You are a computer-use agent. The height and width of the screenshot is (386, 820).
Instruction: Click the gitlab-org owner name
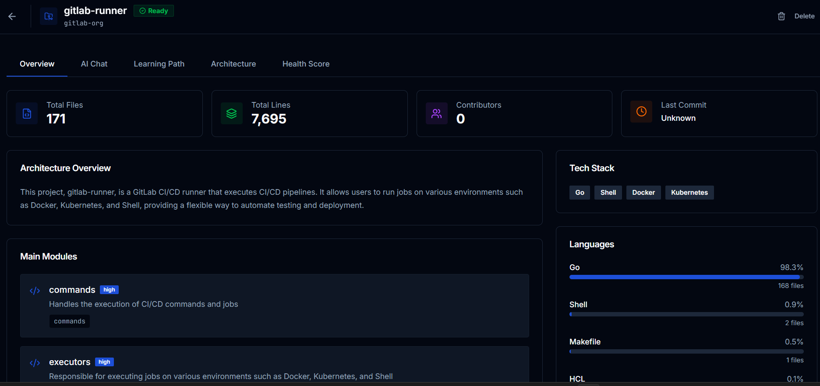(84, 23)
